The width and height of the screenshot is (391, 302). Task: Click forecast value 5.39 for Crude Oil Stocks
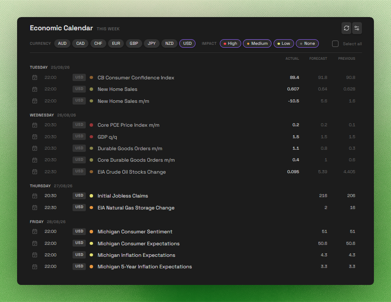(323, 171)
